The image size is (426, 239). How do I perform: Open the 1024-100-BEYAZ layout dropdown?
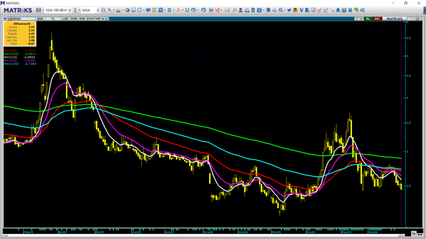pos(69,10)
